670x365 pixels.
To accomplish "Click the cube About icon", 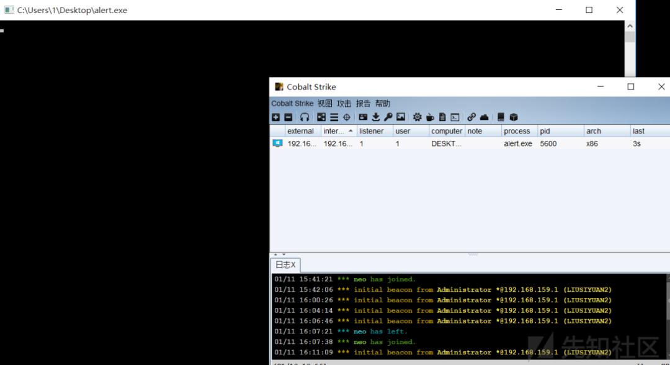I will pyautogui.click(x=514, y=117).
